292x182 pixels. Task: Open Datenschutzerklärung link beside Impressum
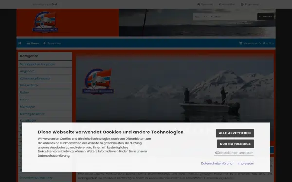click(x=217, y=163)
